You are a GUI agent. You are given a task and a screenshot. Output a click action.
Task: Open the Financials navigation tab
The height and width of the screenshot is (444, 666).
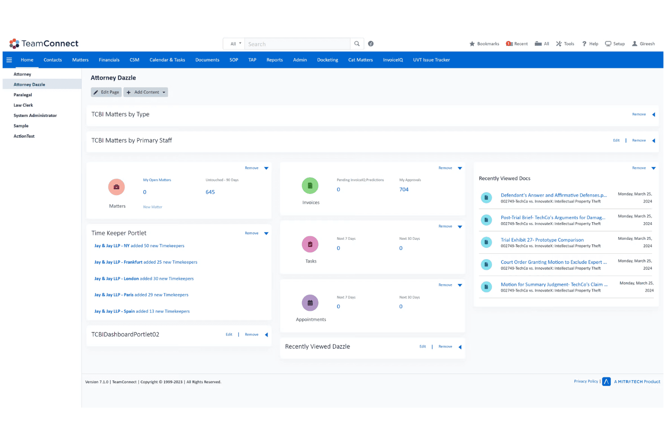[109, 60]
